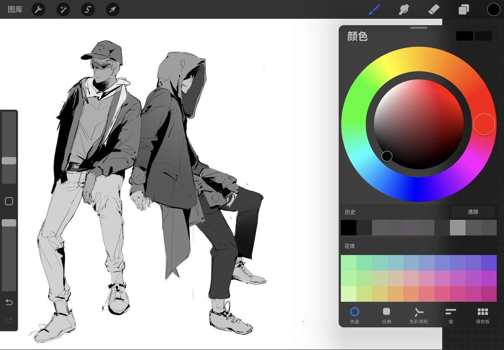The width and height of the screenshot is (504, 350).
Task: Open the 色彩调和 tab
Action: pyautogui.click(x=419, y=315)
